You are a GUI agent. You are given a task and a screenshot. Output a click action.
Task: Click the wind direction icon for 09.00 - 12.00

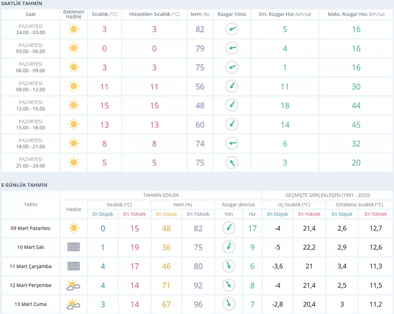click(x=232, y=87)
